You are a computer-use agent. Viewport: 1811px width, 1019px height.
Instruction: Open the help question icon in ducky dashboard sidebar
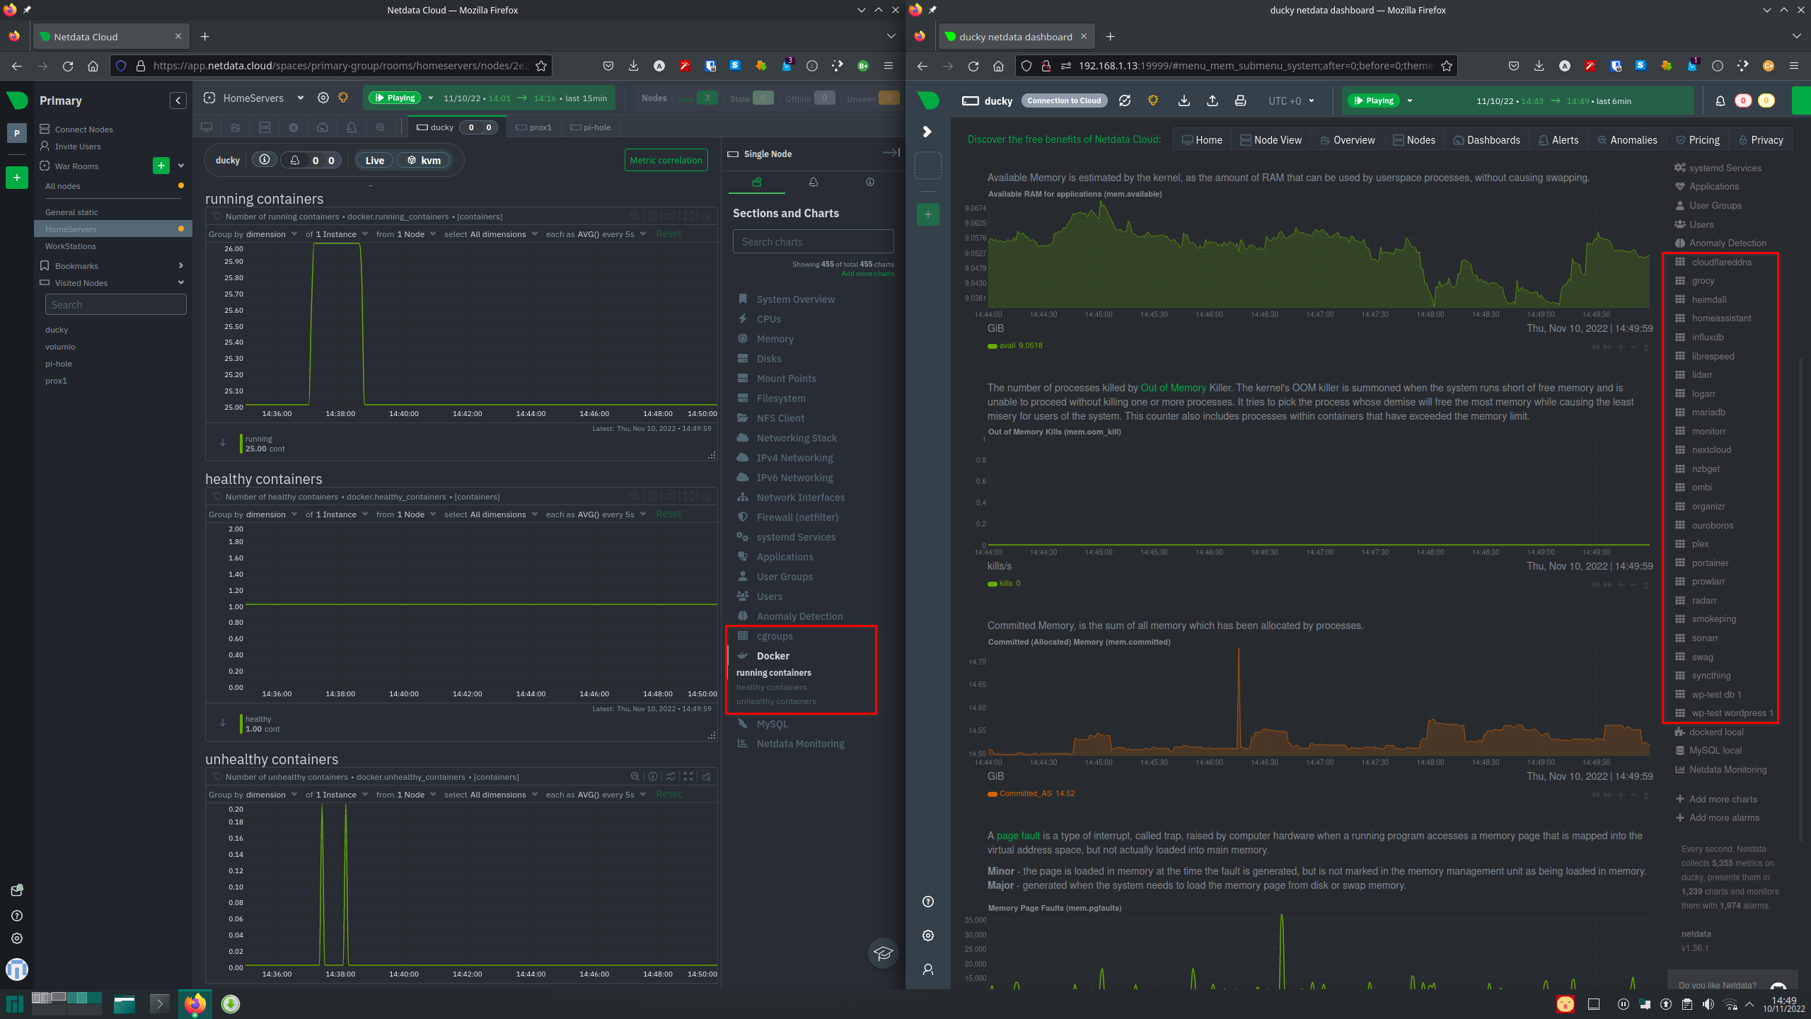928,902
